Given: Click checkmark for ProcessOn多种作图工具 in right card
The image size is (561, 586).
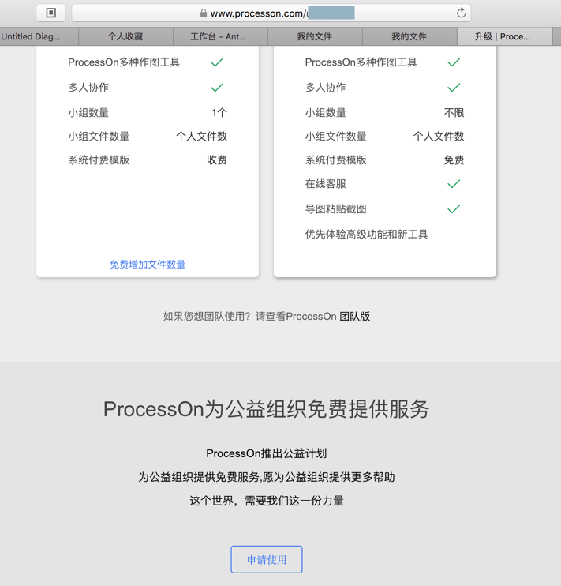Looking at the screenshot, I should [x=454, y=62].
